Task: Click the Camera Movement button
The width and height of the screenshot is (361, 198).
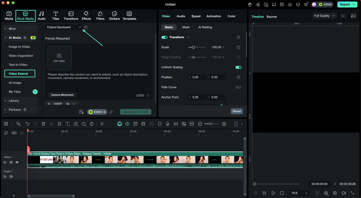Action: click(x=62, y=95)
